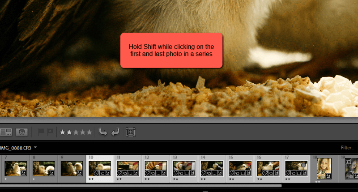Click the filmstrip horizontal scrollbar
358x192 pixels.
(x=141, y=186)
